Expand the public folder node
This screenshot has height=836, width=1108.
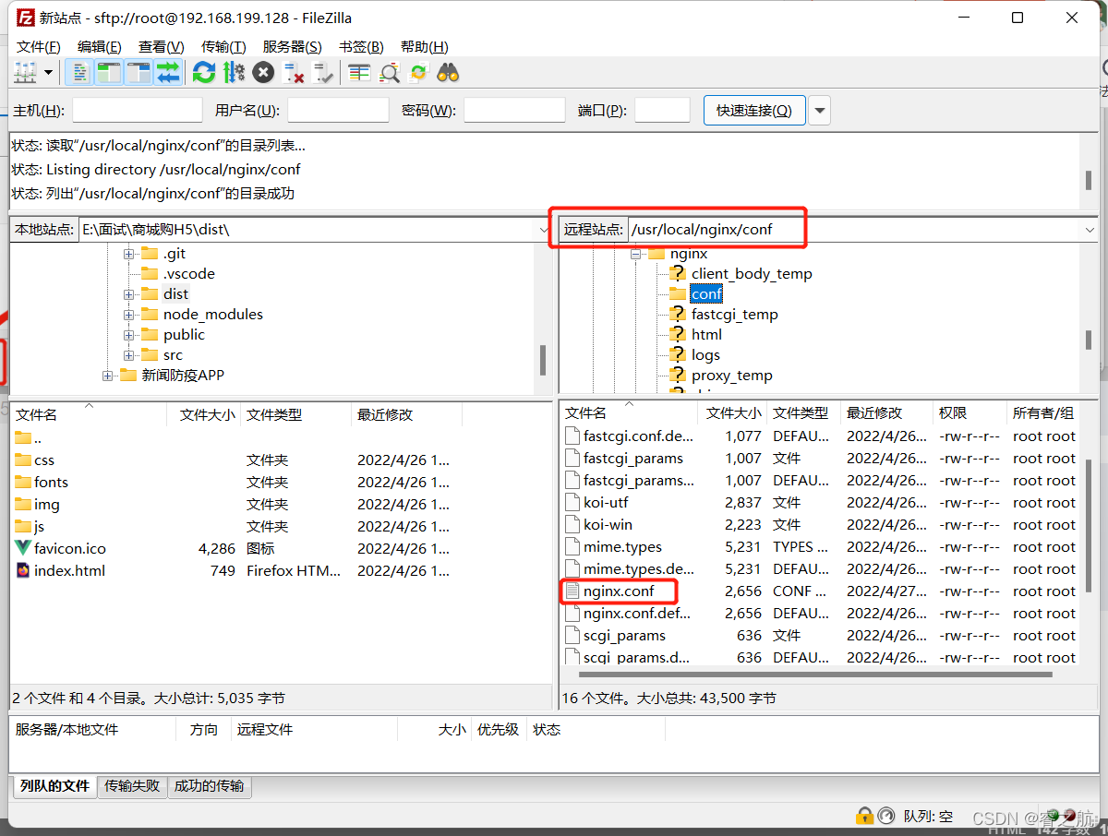coord(128,335)
